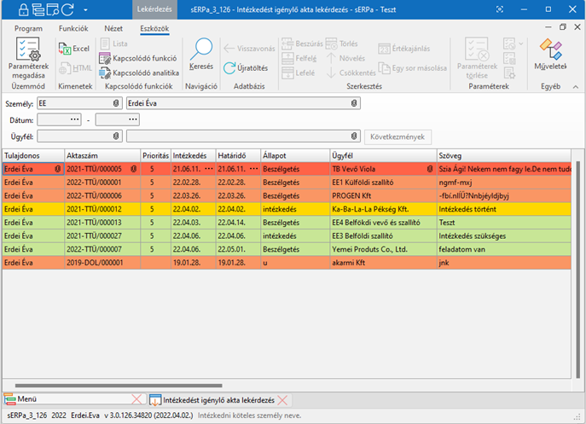
Task: Open the Műveletek icon in Egyéb
Action: tap(550, 51)
